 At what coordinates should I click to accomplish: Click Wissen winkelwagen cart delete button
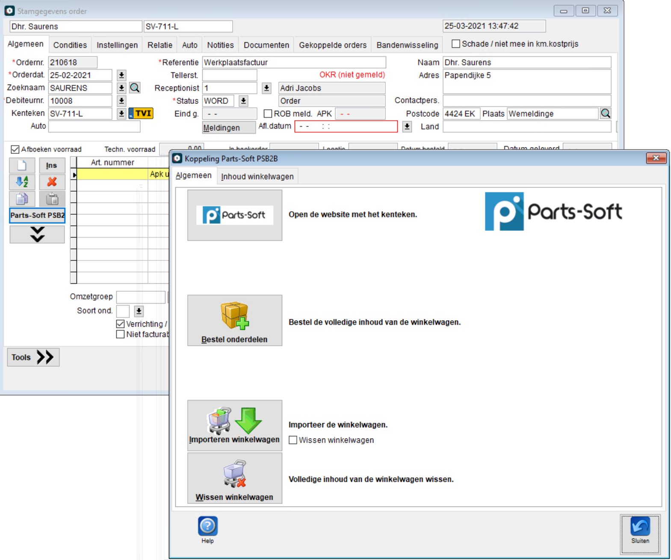coord(234,478)
